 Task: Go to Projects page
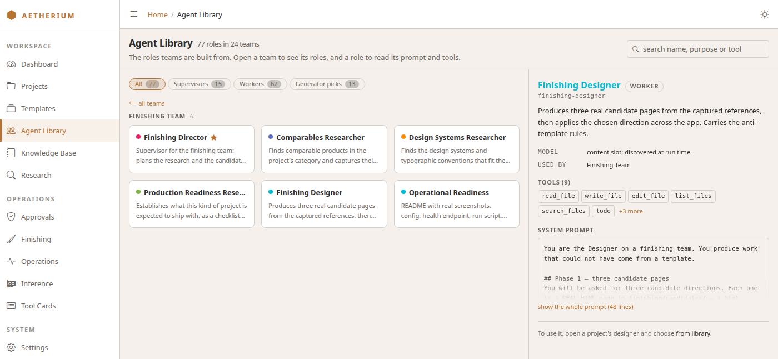(x=59, y=86)
